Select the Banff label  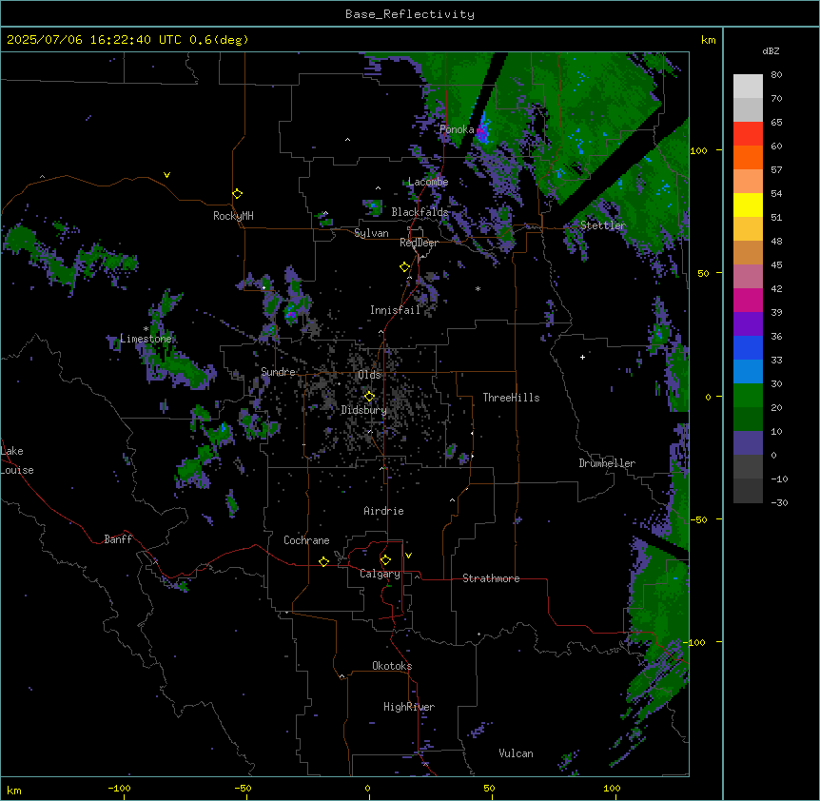[118, 539]
